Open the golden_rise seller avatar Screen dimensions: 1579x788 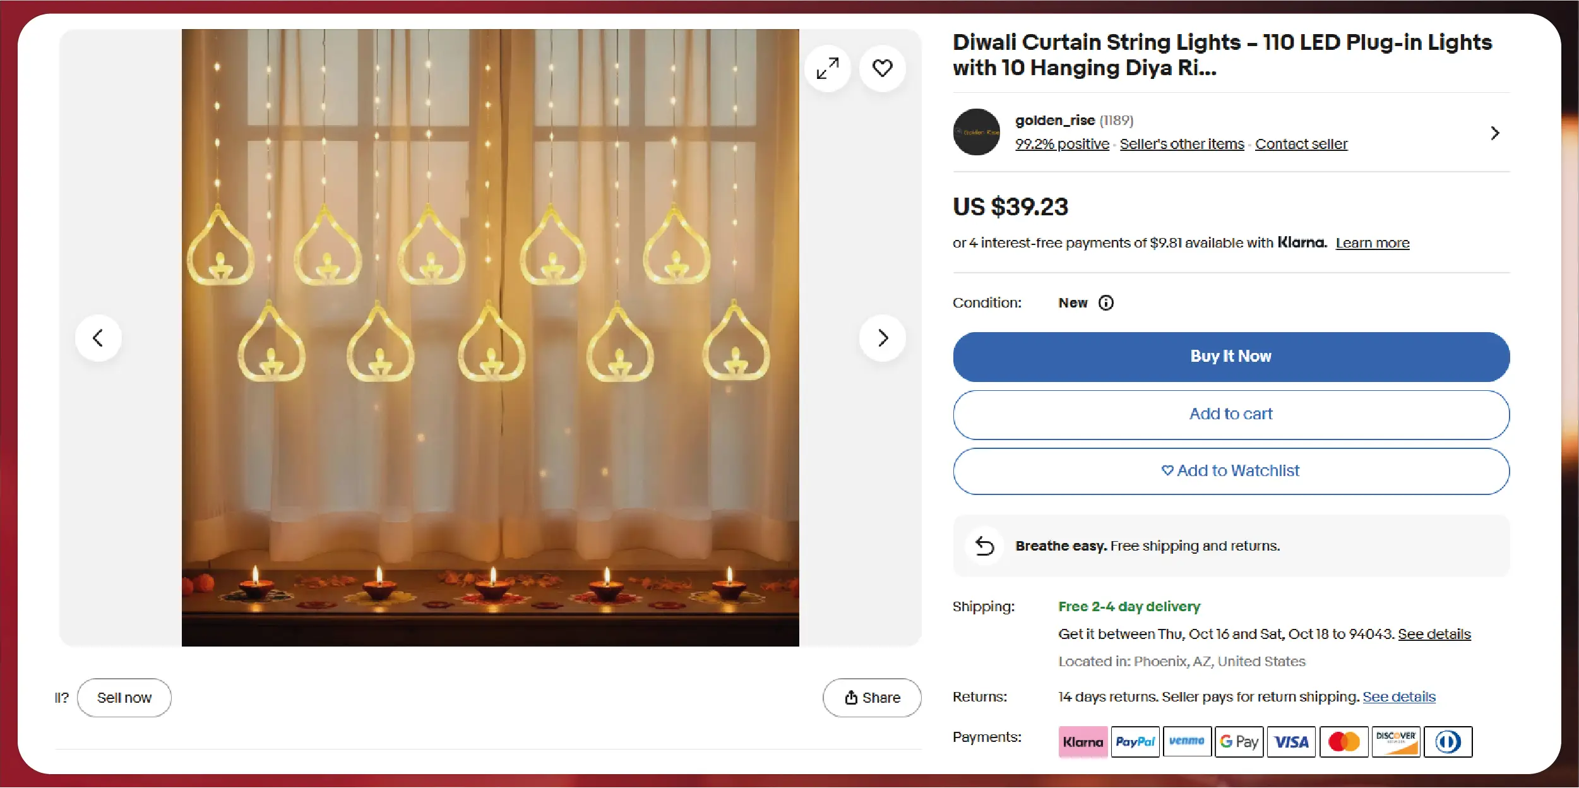976,132
